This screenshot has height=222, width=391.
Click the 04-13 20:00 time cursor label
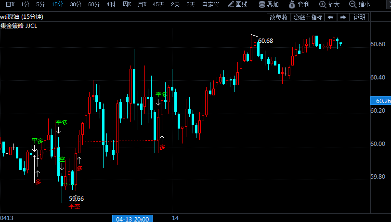tap(132, 219)
